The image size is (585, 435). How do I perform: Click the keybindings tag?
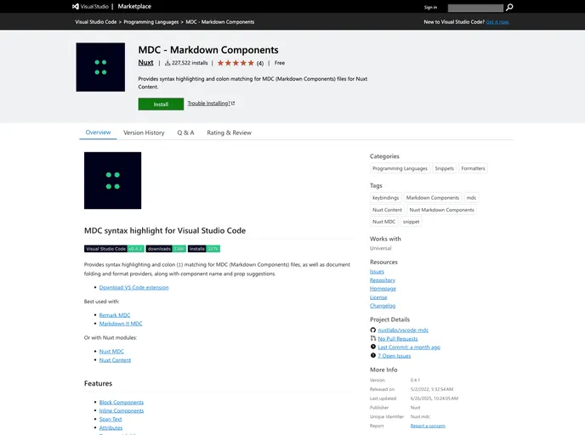click(385, 198)
